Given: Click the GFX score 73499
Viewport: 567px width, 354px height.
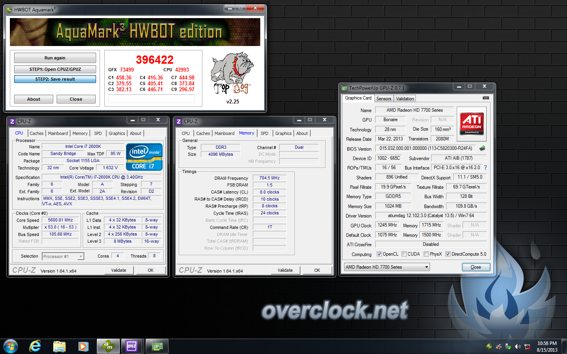Looking at the screenshot, I should pyautogui.click(x=127, y=70).
